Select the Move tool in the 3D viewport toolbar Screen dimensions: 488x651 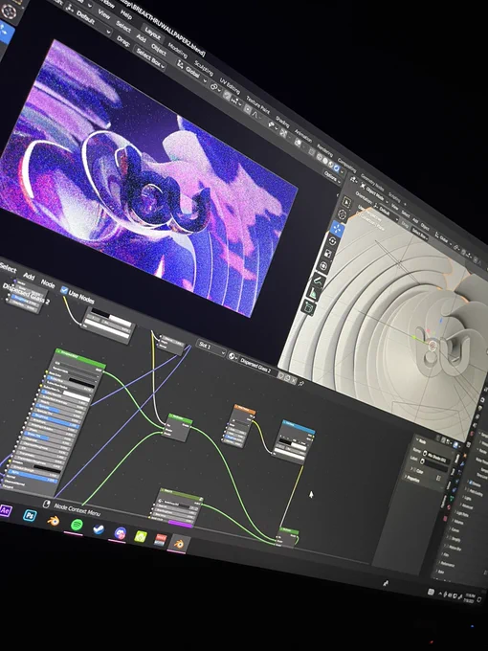pyautogui.click(x=337, y=229)
